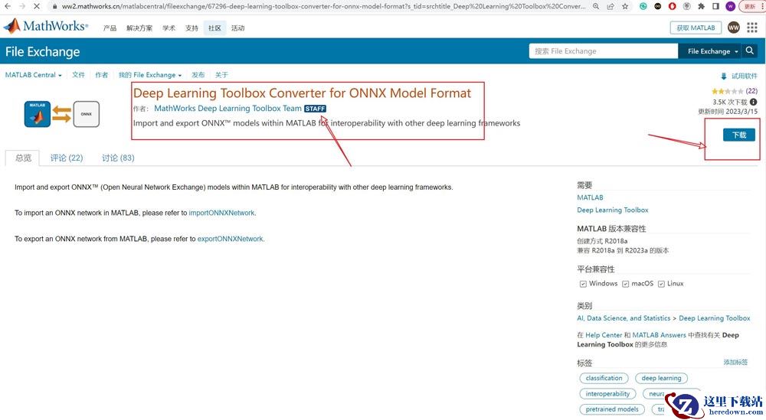
Task: Click the MathWorks logo
Action: 46,26
